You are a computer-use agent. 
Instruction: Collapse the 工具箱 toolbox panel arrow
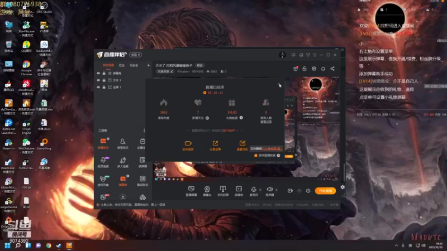[x=145, y=131]
